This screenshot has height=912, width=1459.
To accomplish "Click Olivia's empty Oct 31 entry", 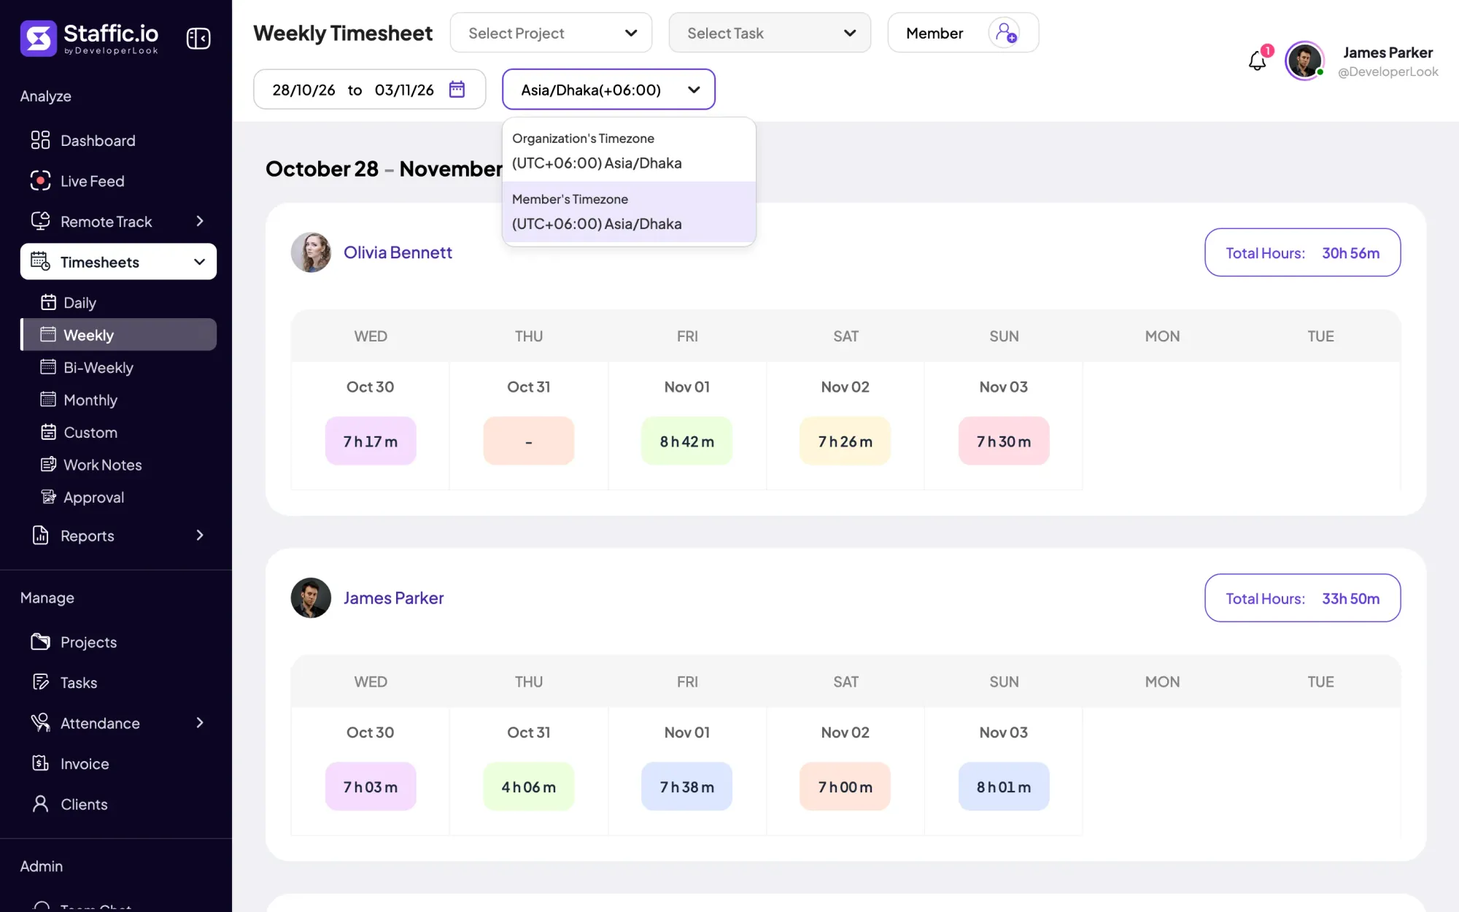I will click(x=529, y=441).
